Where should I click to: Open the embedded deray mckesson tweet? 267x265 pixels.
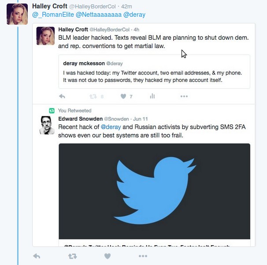[154, 71]
